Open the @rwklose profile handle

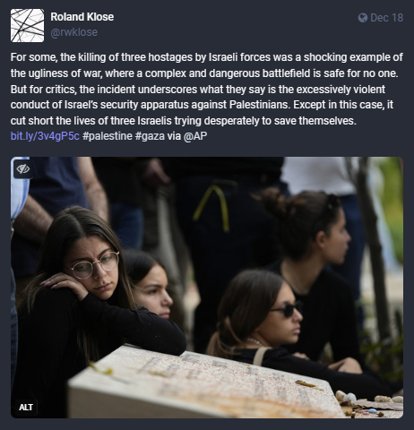[x=74, y=32]
